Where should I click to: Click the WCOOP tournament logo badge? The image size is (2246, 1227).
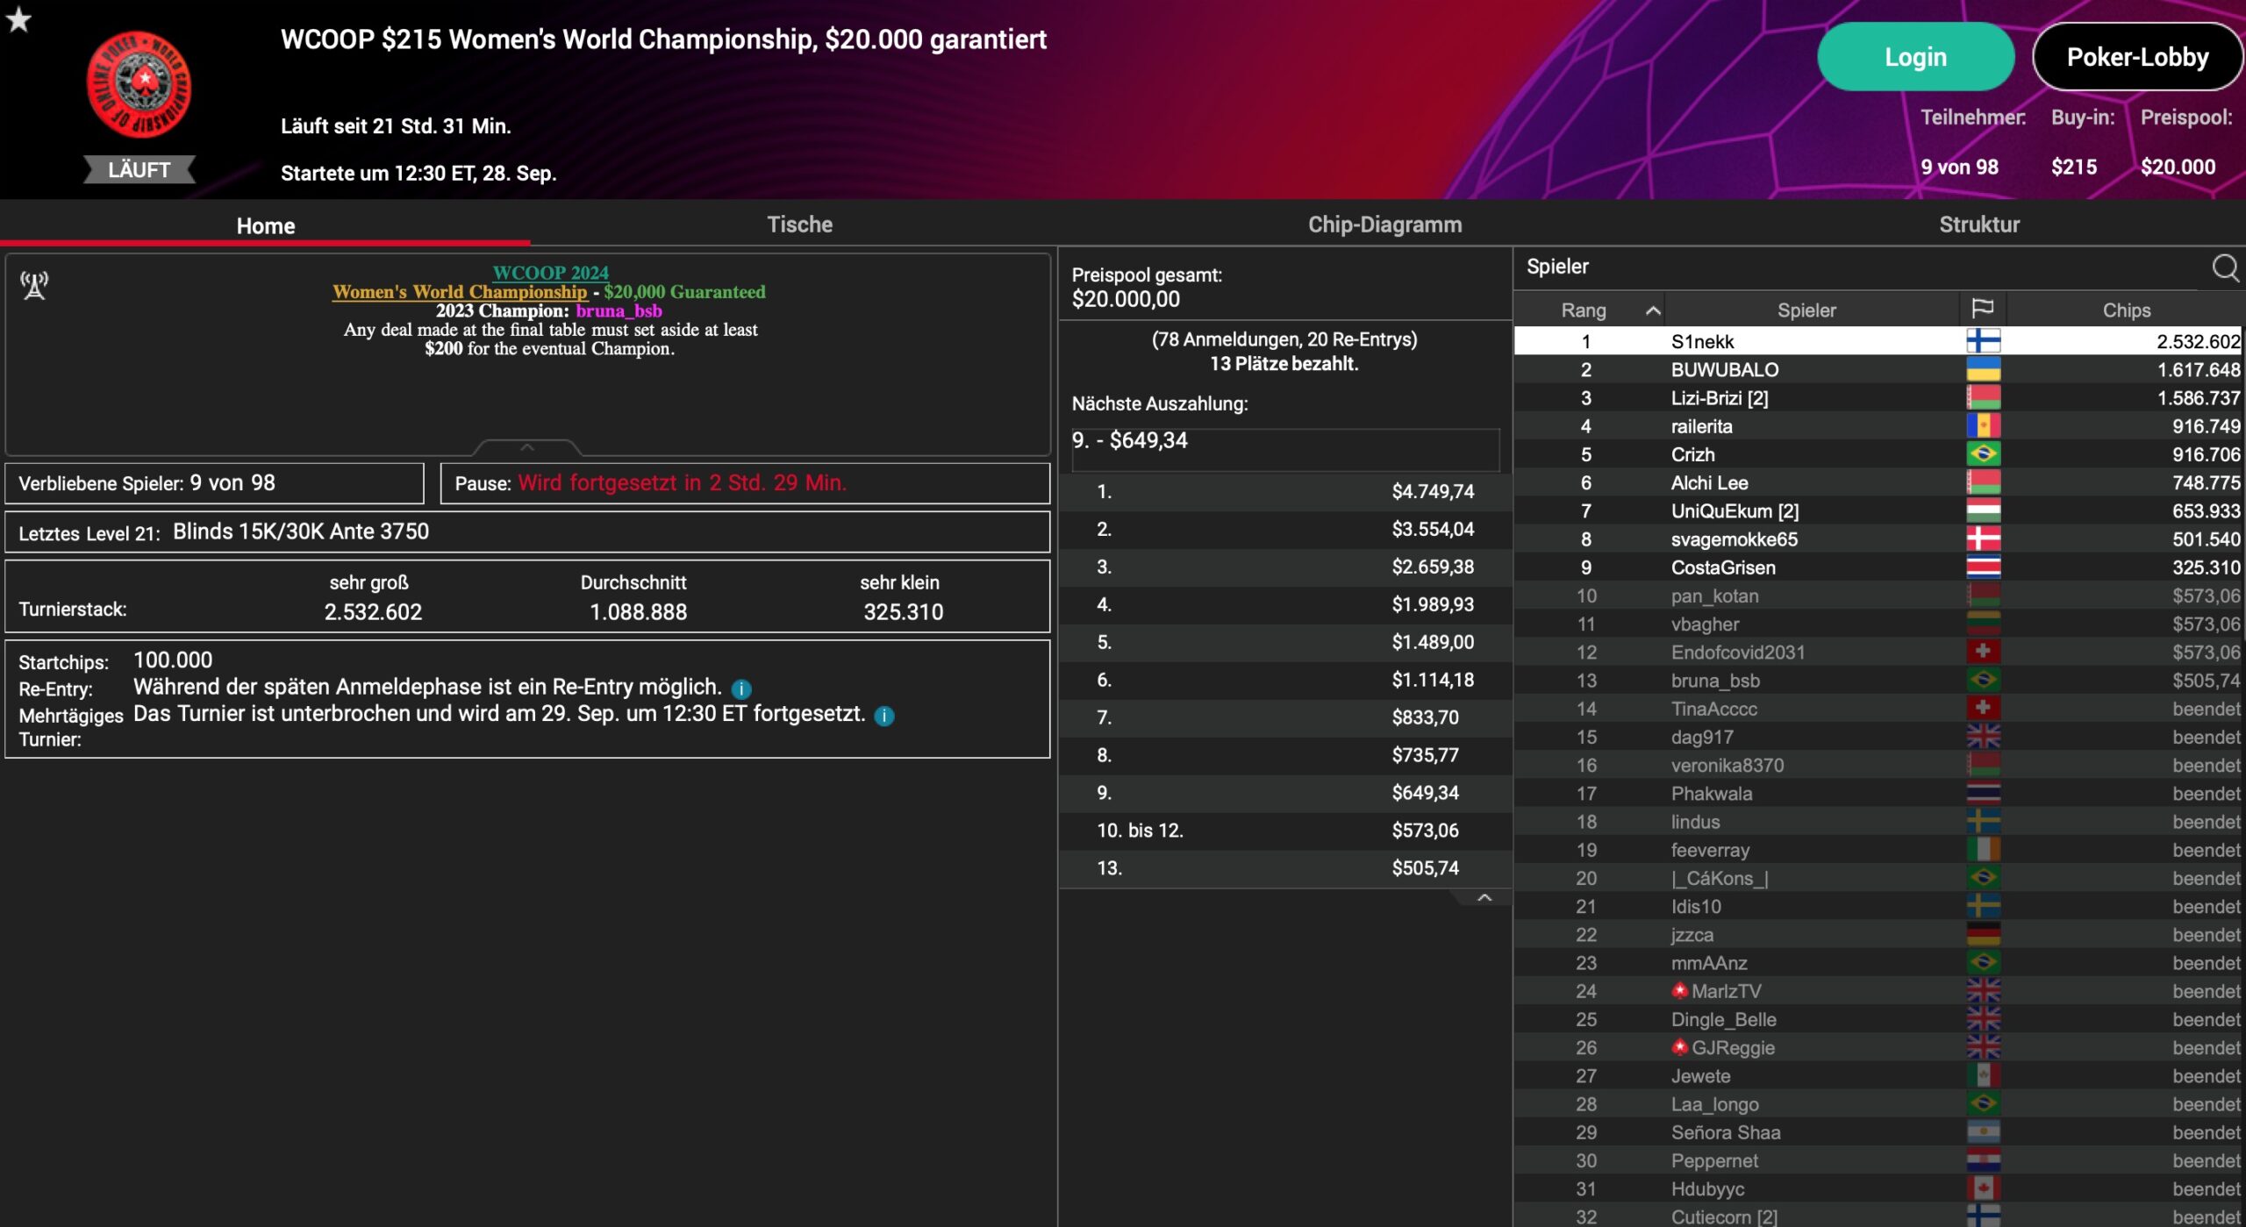(139, 86)
